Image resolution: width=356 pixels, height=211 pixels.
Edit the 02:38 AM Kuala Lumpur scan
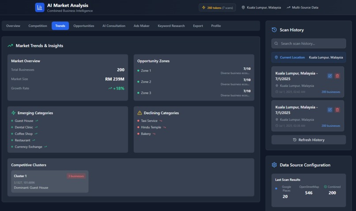click(x=330, y=110)
